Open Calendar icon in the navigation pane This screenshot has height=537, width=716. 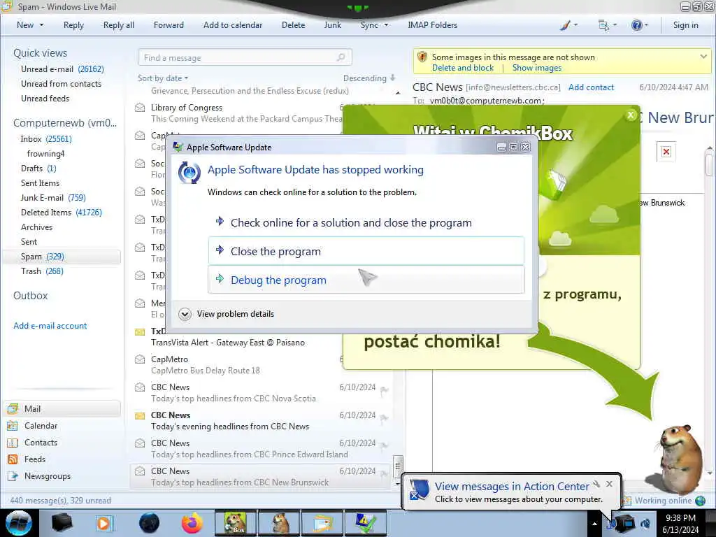point(13,426)
